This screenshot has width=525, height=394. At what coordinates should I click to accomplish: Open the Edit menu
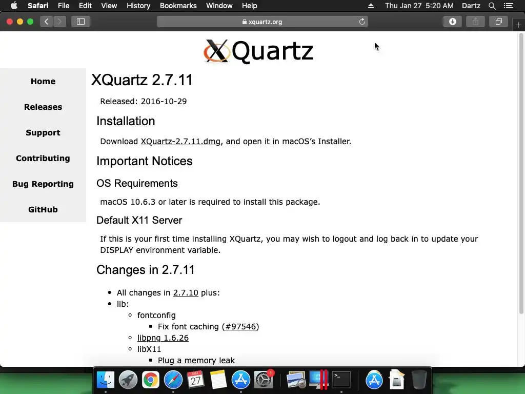pos(85,6)
